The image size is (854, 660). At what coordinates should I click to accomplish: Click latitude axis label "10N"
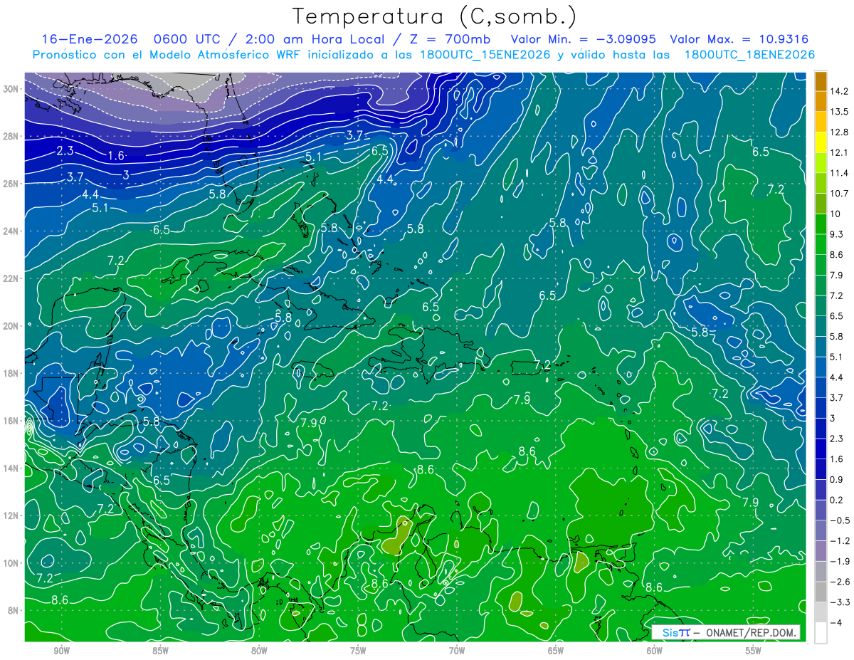tap(11, 563)
